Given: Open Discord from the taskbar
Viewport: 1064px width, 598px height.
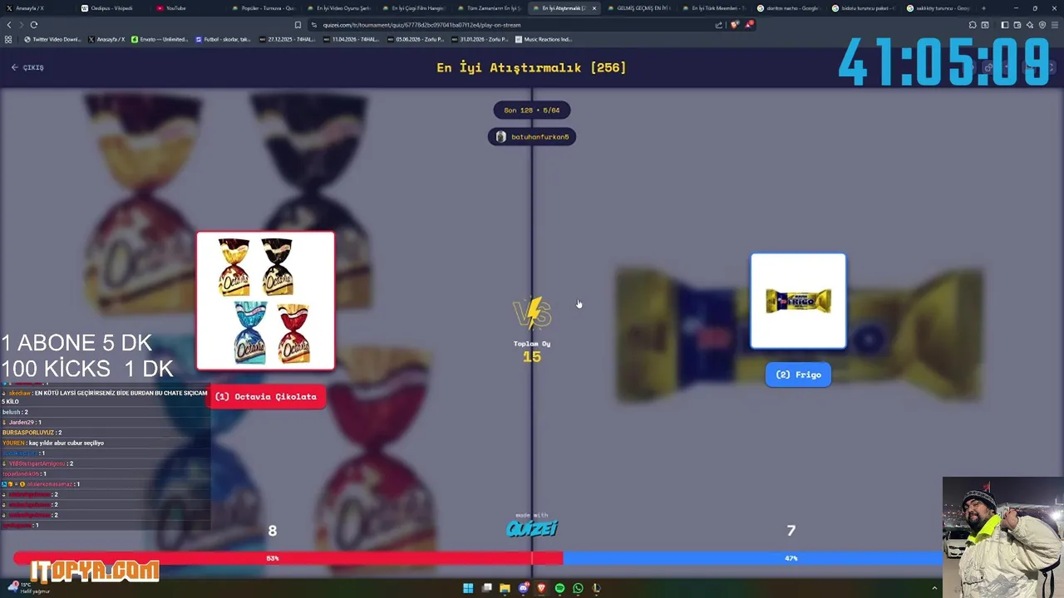Looking at the screenshot, I should tap(523, 588).
